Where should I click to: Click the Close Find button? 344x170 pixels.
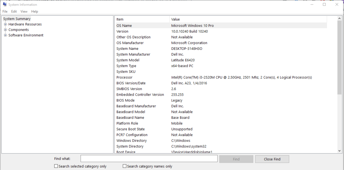[272, 159]
